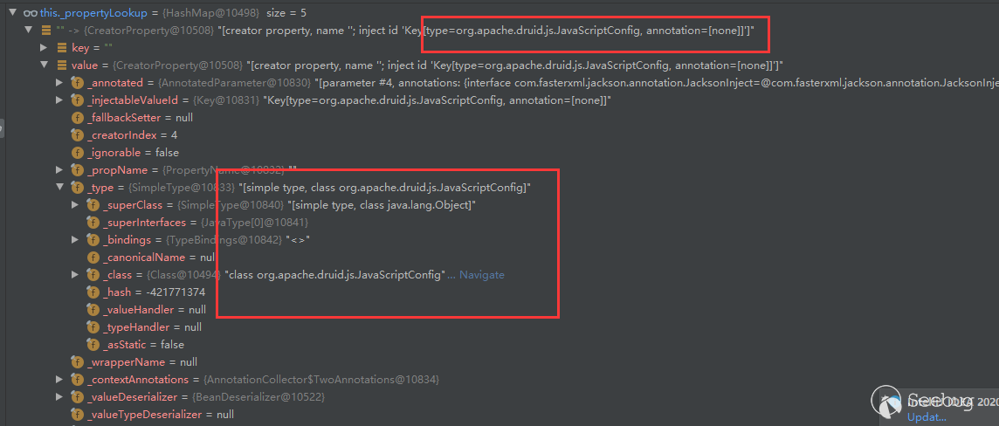Expand the _annotated field arrow
Screen dimensions: 999x426
click(60, 83)
